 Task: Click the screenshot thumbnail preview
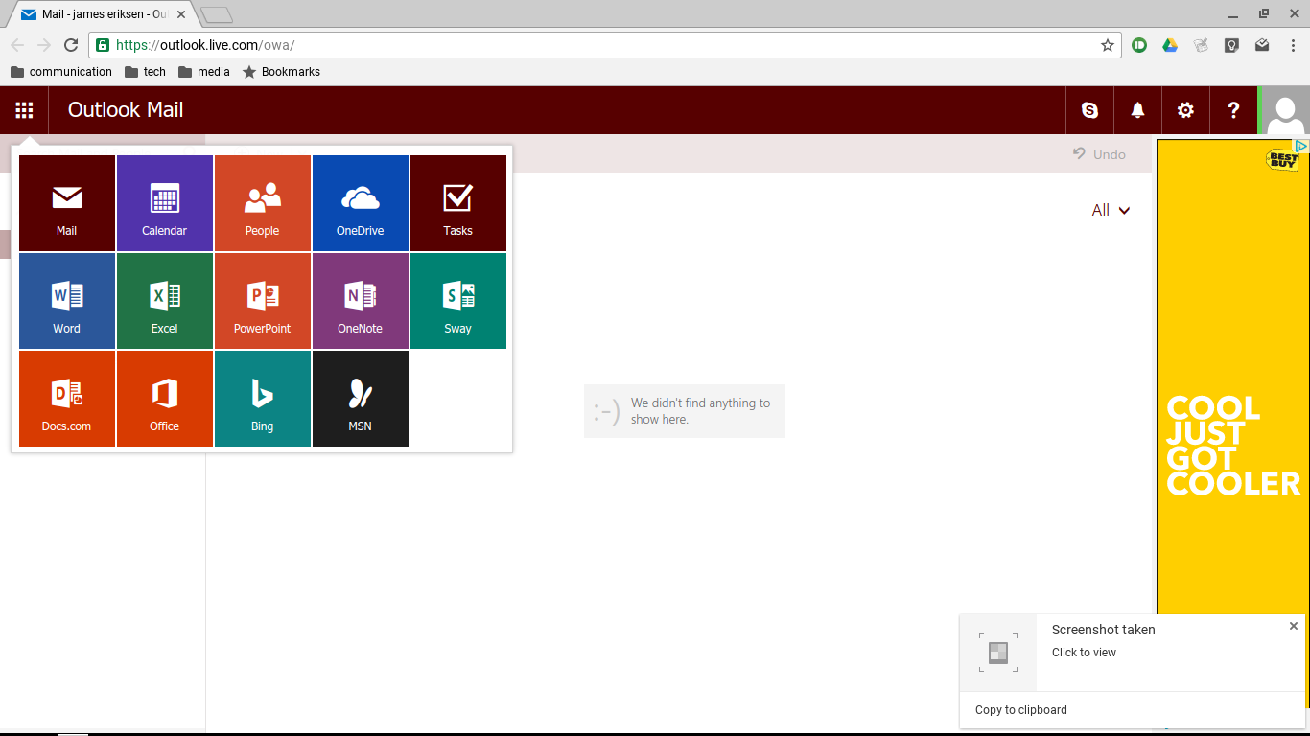998,653
